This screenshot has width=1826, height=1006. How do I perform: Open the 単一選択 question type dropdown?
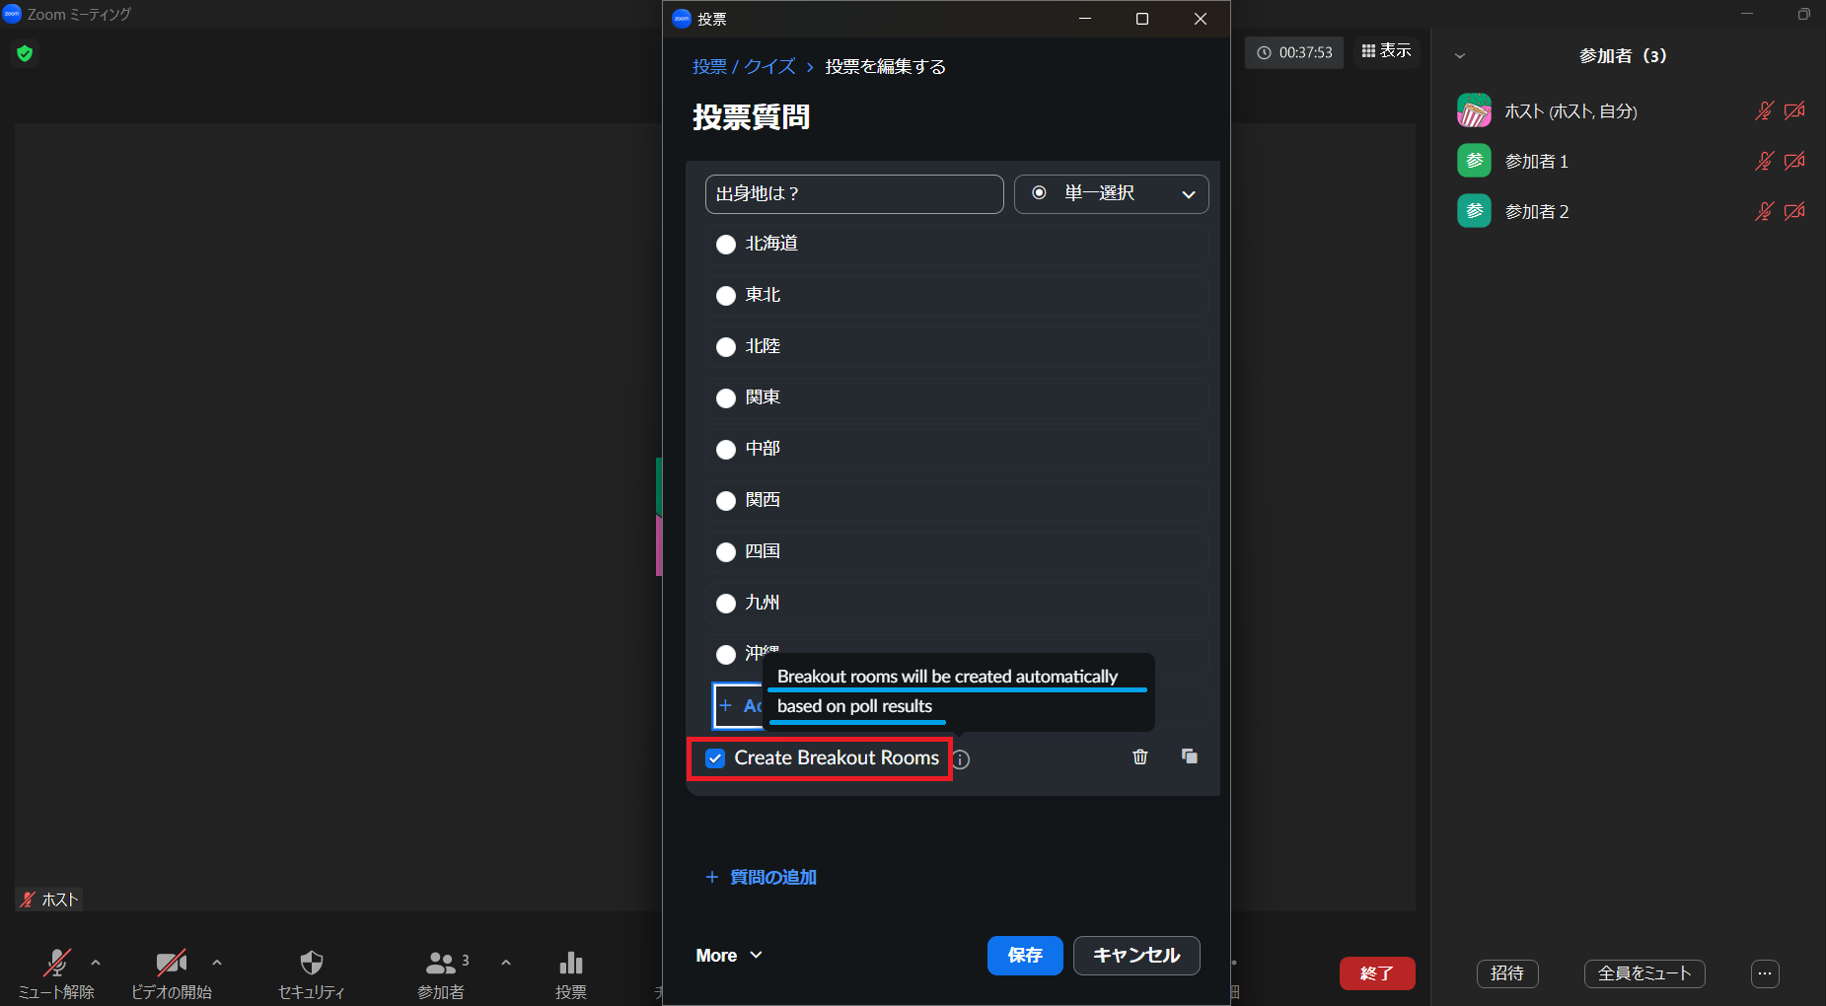[x=1111, y=194]
